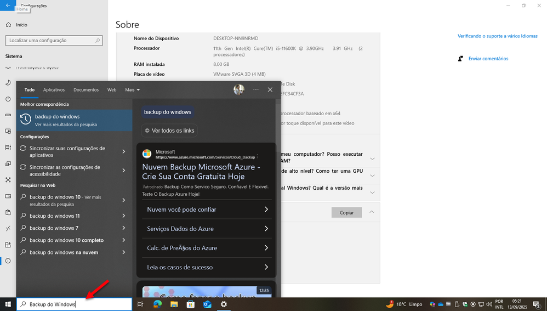Viewport: 547px width, 311px height.
Task: Click the Copiar button in Sobre page
Action: coord(346,213)
